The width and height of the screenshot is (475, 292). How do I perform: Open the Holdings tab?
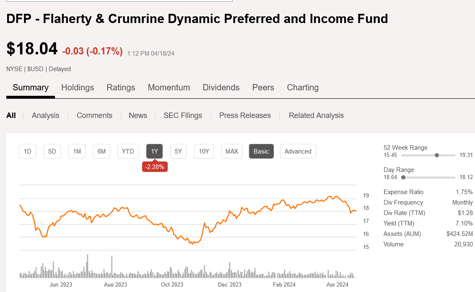pos(78,87)
